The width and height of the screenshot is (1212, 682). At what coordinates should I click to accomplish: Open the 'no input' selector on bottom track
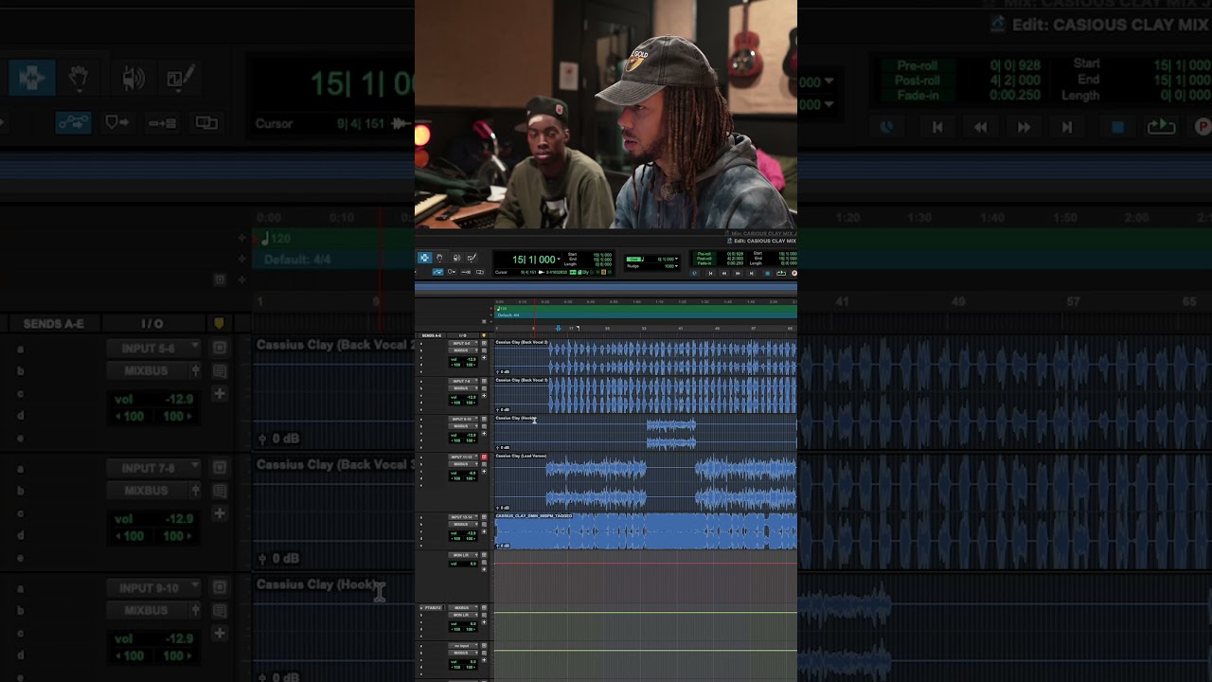[463, 645]
